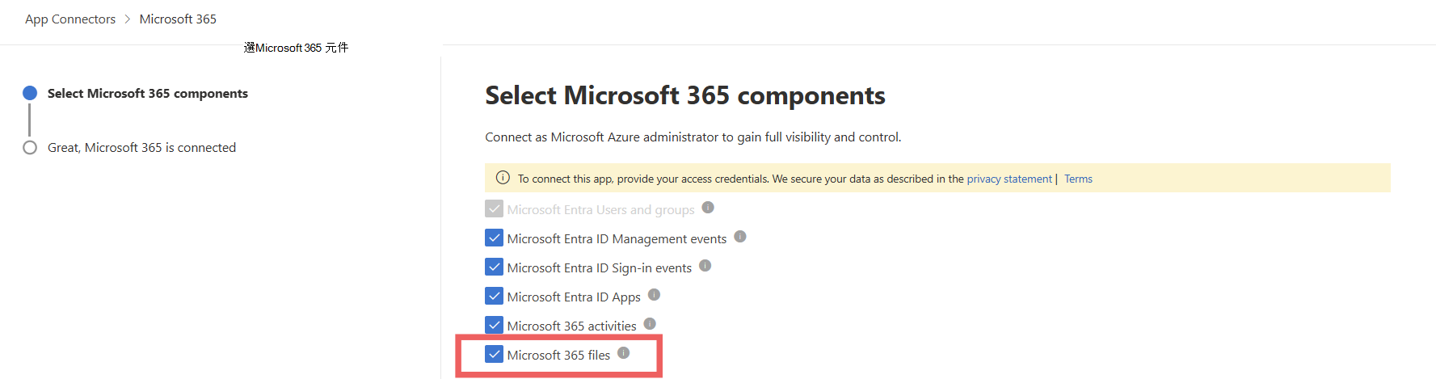
Task: Click info icon beside Microsoft 365 files
Action: point(624,353)
